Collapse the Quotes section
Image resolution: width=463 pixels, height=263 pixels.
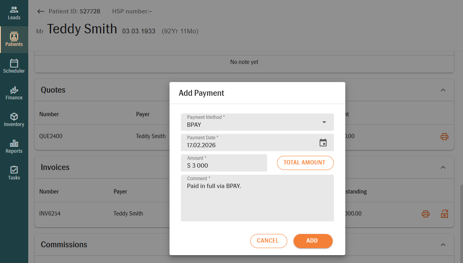pyautogui.click(x=443, y=90)
